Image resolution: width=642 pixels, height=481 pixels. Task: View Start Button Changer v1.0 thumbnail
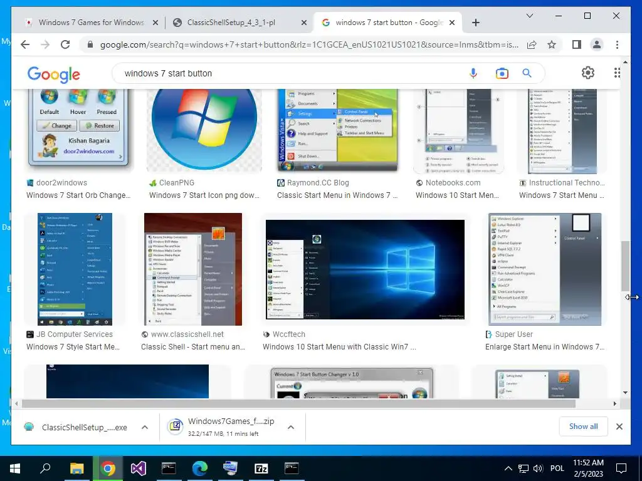351,383
